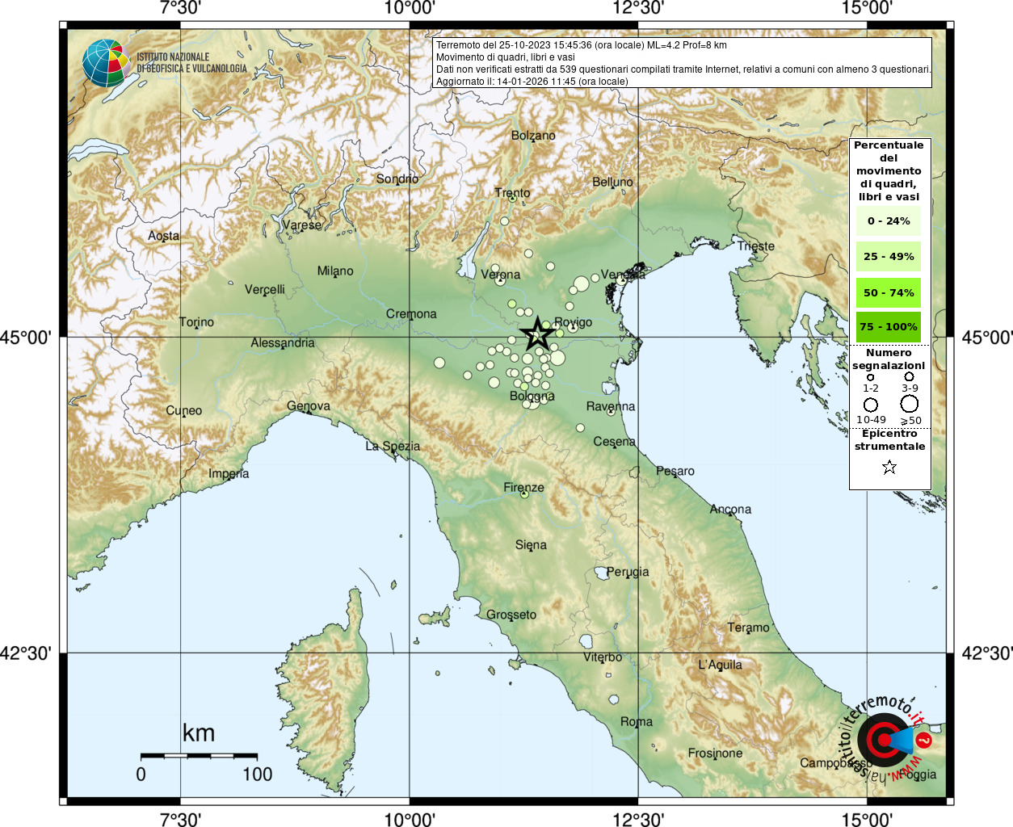Click the Varese city label
Image resolution: width=1013 pixels, height=827 pixels.
click(302, 225)
